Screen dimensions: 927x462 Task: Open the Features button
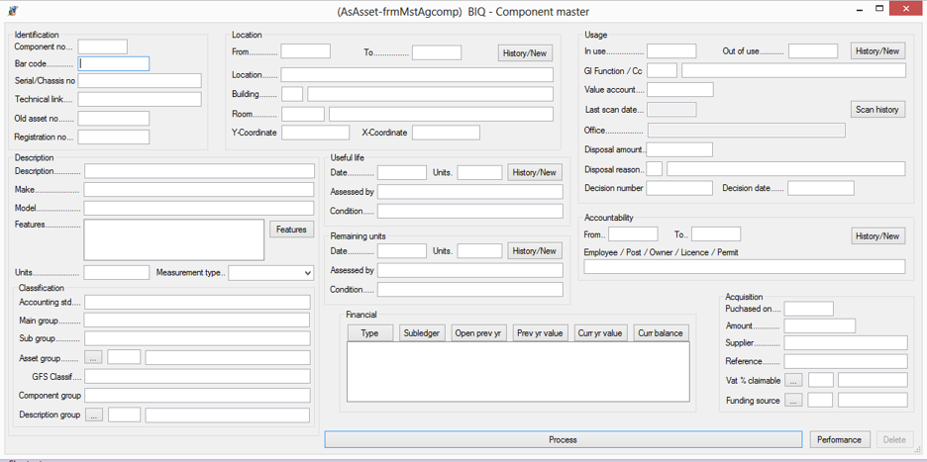(x=291, y=230)
